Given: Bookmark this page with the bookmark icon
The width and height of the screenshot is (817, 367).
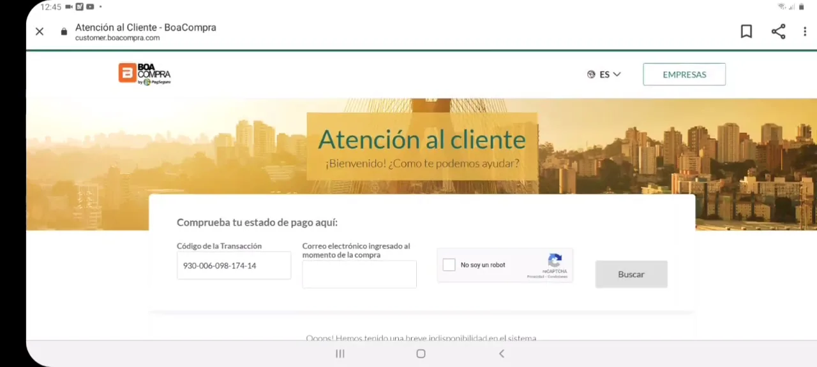Looking at the screenshot, I should [x=746, y=31].
